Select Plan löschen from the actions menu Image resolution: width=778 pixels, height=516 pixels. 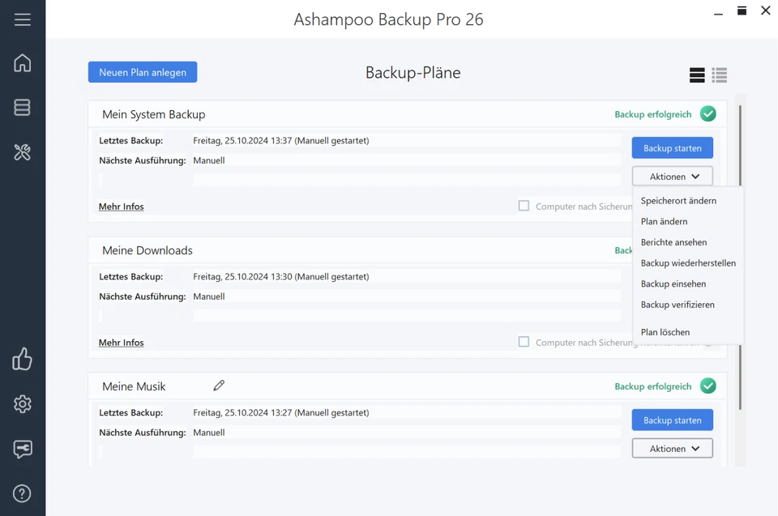click(665, 331)
